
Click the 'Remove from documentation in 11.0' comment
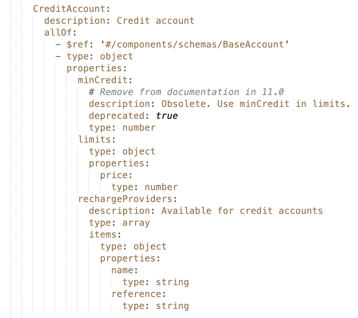point(192,92)
